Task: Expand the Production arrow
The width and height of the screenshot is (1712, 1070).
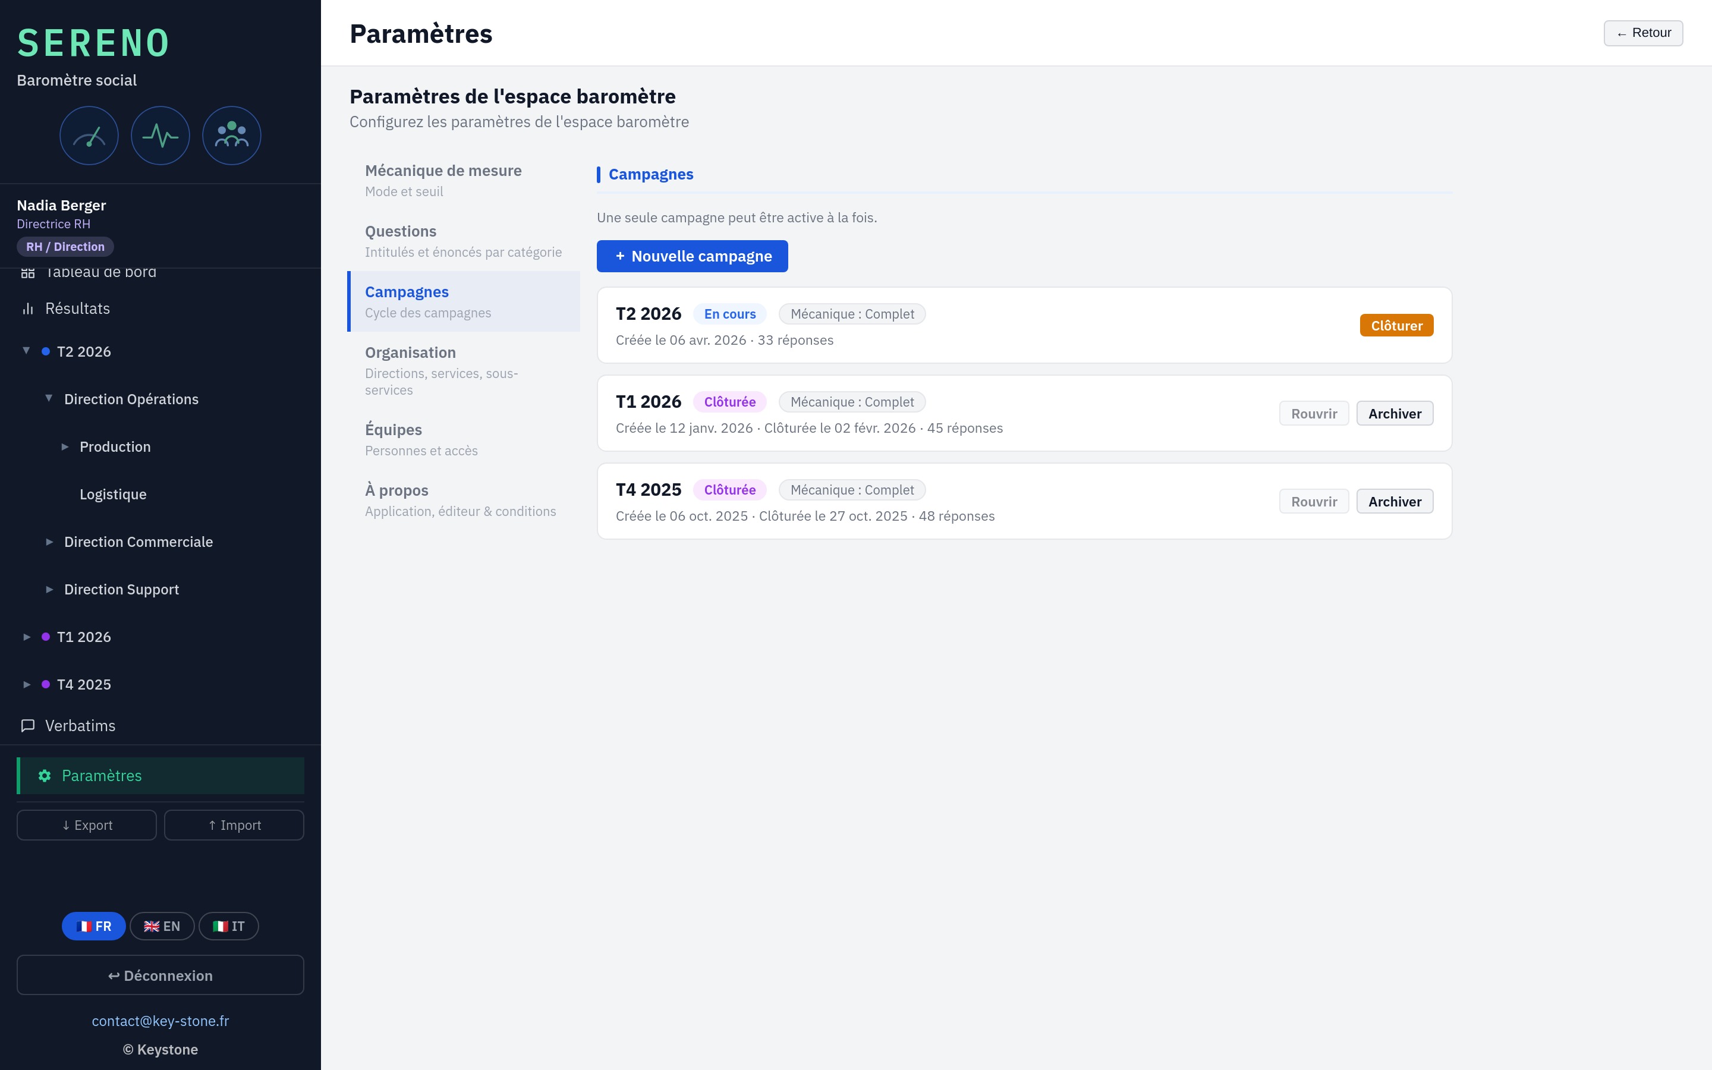Action: point(65,446)
